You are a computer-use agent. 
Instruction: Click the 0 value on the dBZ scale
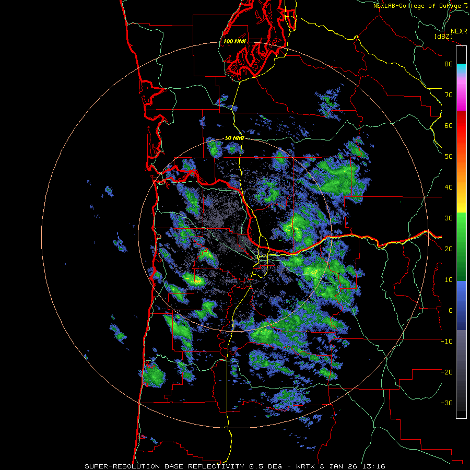pos(451,311)
